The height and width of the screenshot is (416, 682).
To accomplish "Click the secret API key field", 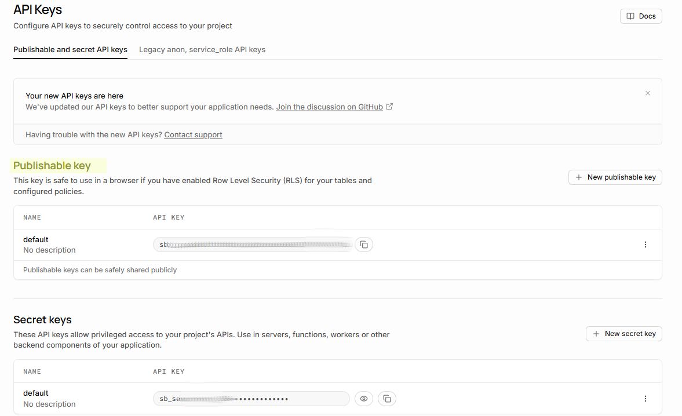I will (x=251, y=399).
